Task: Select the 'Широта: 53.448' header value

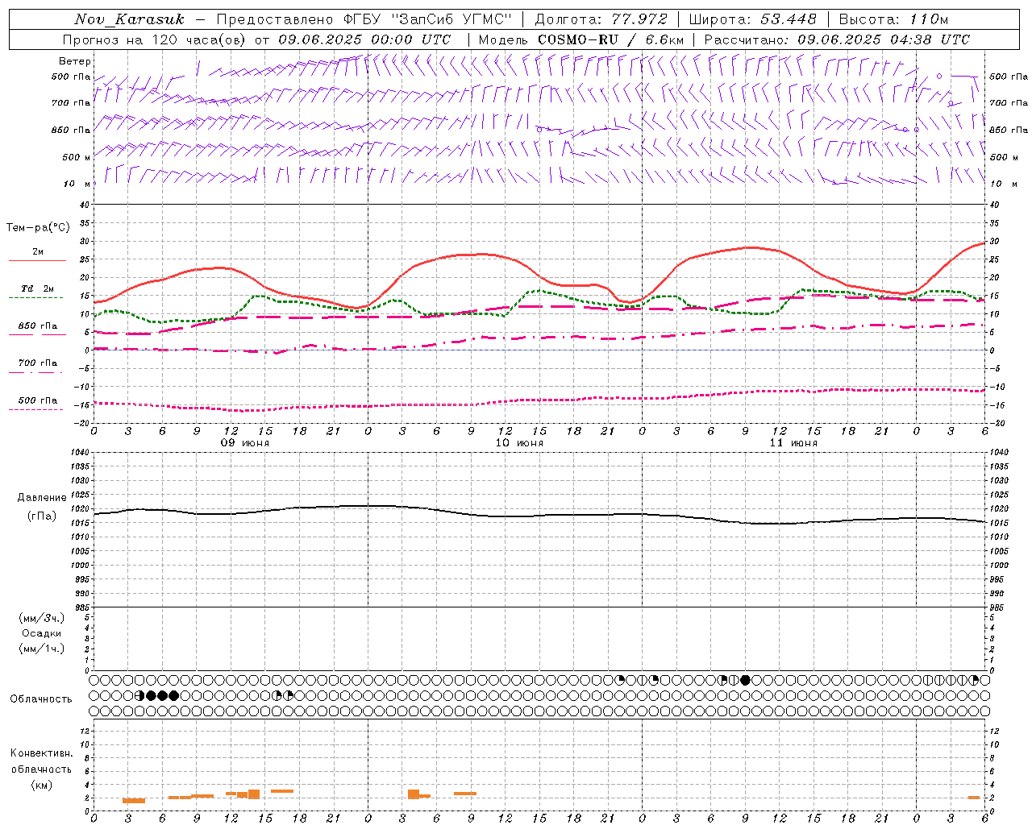Action: (x=752, y=19)
